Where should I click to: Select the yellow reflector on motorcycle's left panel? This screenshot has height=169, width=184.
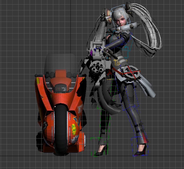pos(38,81)
